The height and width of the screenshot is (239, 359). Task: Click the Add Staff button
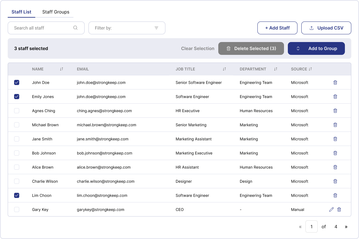(277, 28)
